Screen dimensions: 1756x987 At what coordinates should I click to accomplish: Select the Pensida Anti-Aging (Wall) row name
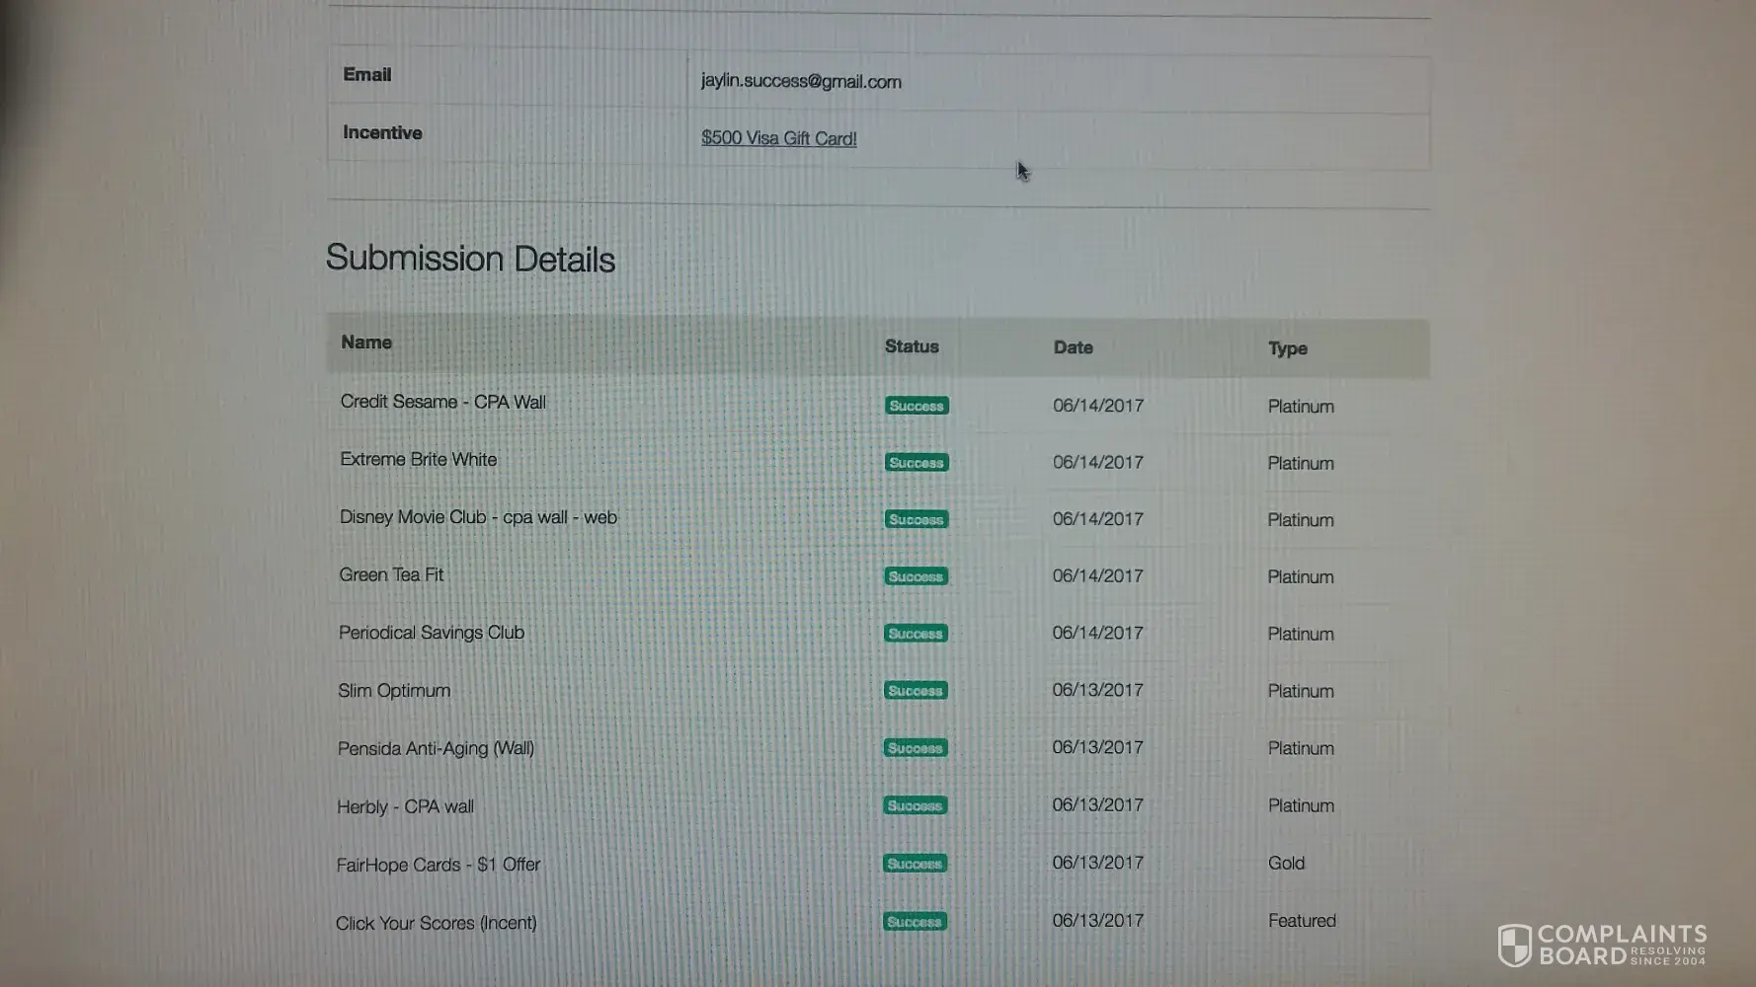[436, 748]
